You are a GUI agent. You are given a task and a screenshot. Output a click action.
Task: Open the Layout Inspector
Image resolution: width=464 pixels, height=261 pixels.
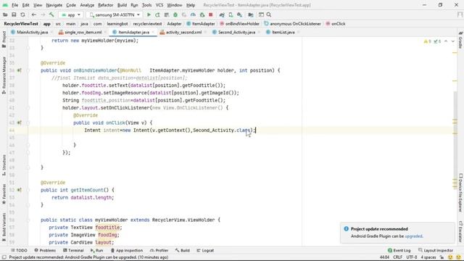(436, 250)
